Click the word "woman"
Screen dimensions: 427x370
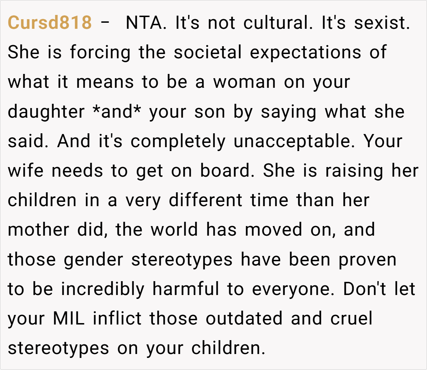(x=244, y=82)
